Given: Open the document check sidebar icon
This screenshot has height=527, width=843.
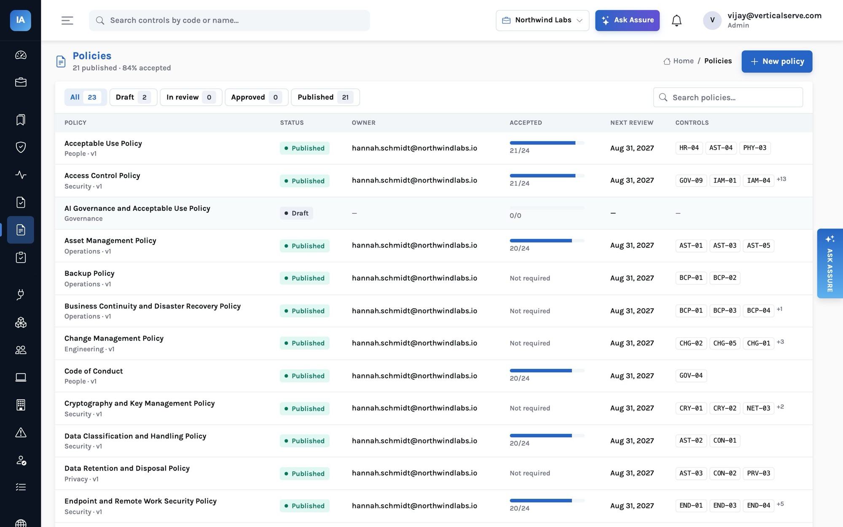Looking at the screenshot, I should click(21, 202).
